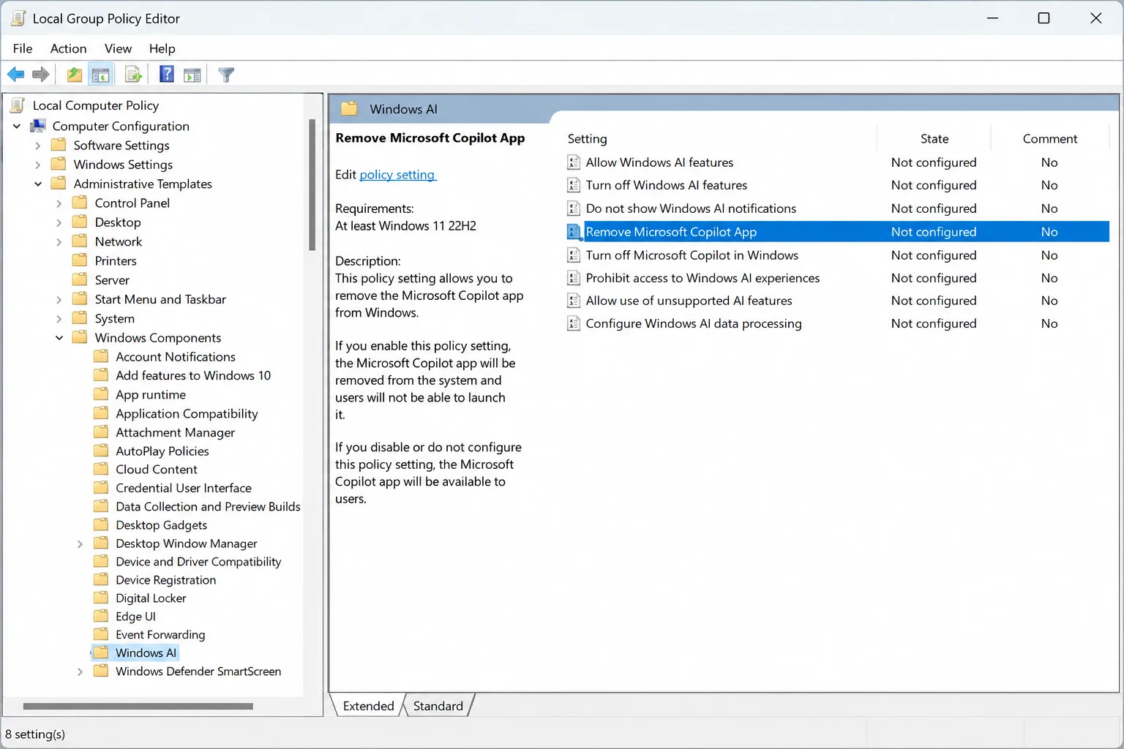Click the Printers folder icon
Screen dimensions: 1124x749
click(80, 260)
